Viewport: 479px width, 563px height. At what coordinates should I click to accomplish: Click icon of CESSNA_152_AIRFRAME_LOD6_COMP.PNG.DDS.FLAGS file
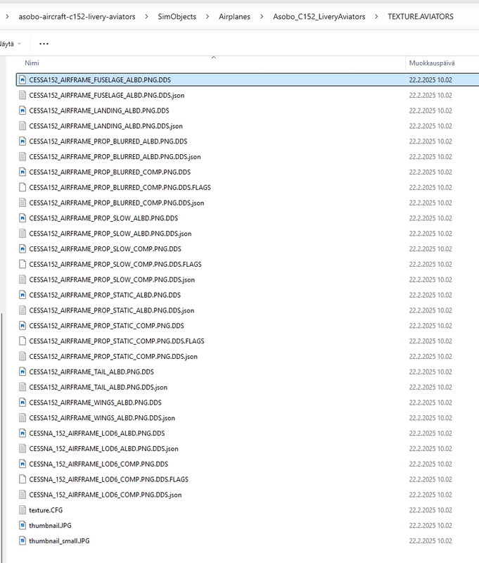click(x=23, y=479)
